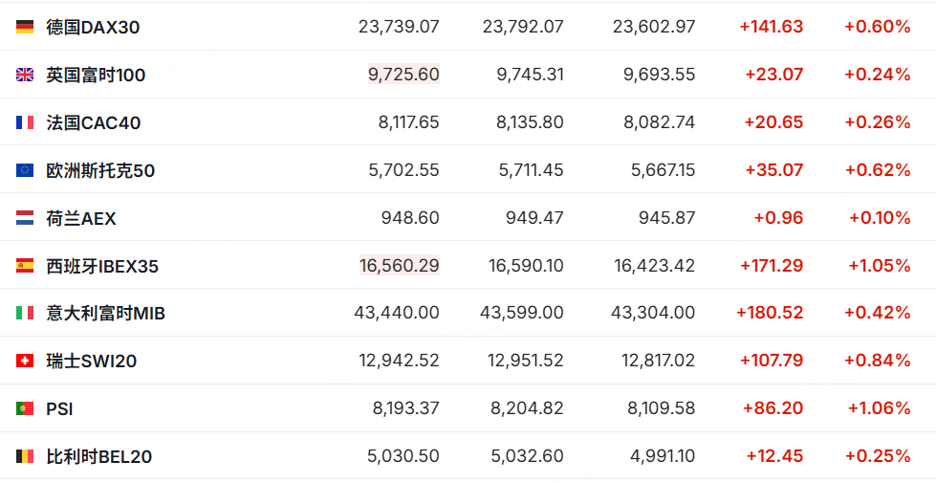Select the PSI index name
Viewport: 936px width, 483px height.
59,408
